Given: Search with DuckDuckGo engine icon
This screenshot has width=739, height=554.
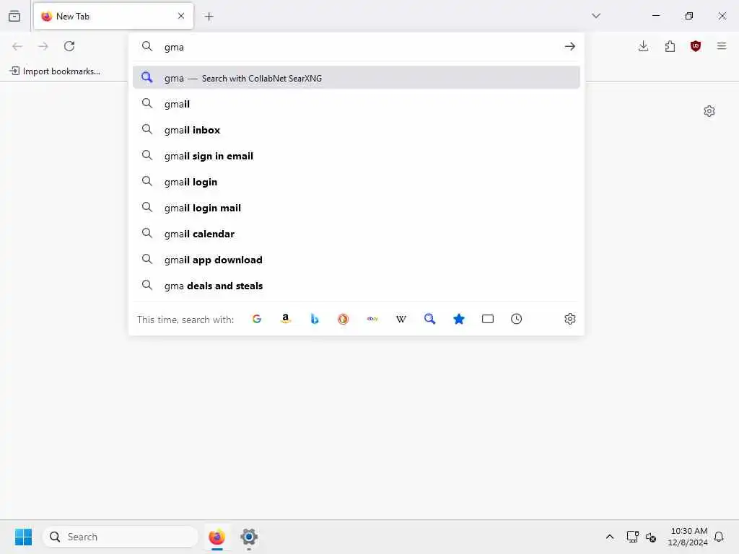Looking at the screenshot, I should tap(343, 319).
